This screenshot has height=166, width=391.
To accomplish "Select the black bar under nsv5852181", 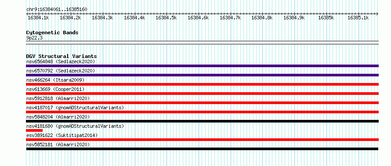I will [202, 149].
